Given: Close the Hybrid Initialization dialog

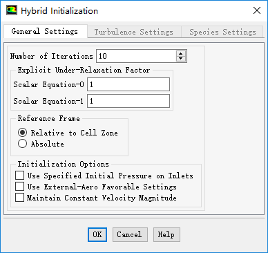Looking at the screenshot, I should [x=257, y=10].
